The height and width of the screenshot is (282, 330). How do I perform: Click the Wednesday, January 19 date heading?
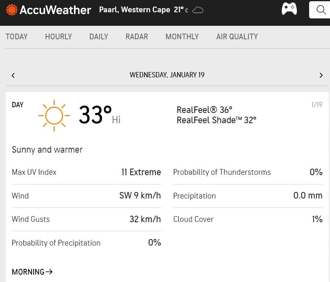click(x=167, y=75)
